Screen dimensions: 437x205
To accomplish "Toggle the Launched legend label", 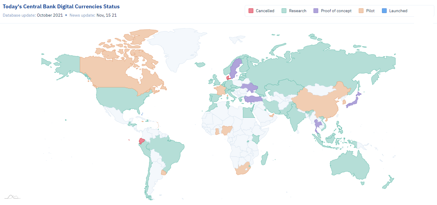I will 398,11.
